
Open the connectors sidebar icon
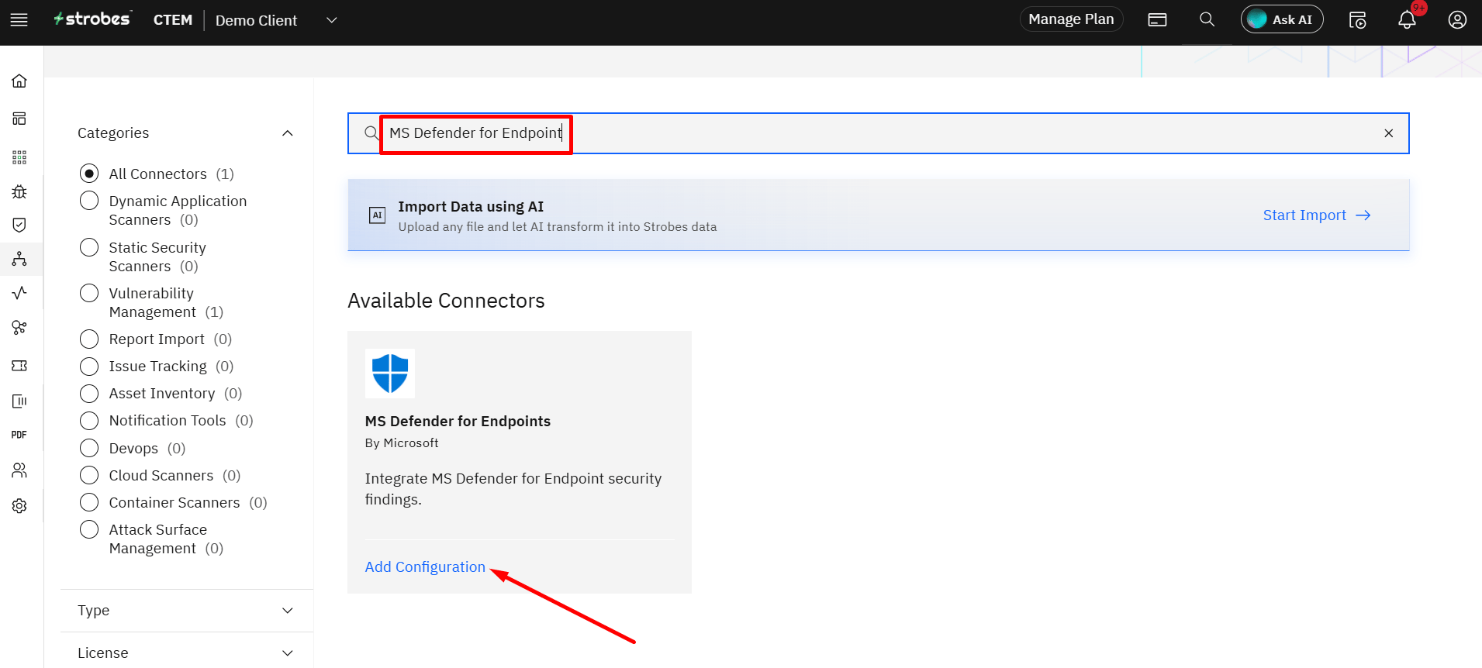pyautogui.click(x=19, y=259)
